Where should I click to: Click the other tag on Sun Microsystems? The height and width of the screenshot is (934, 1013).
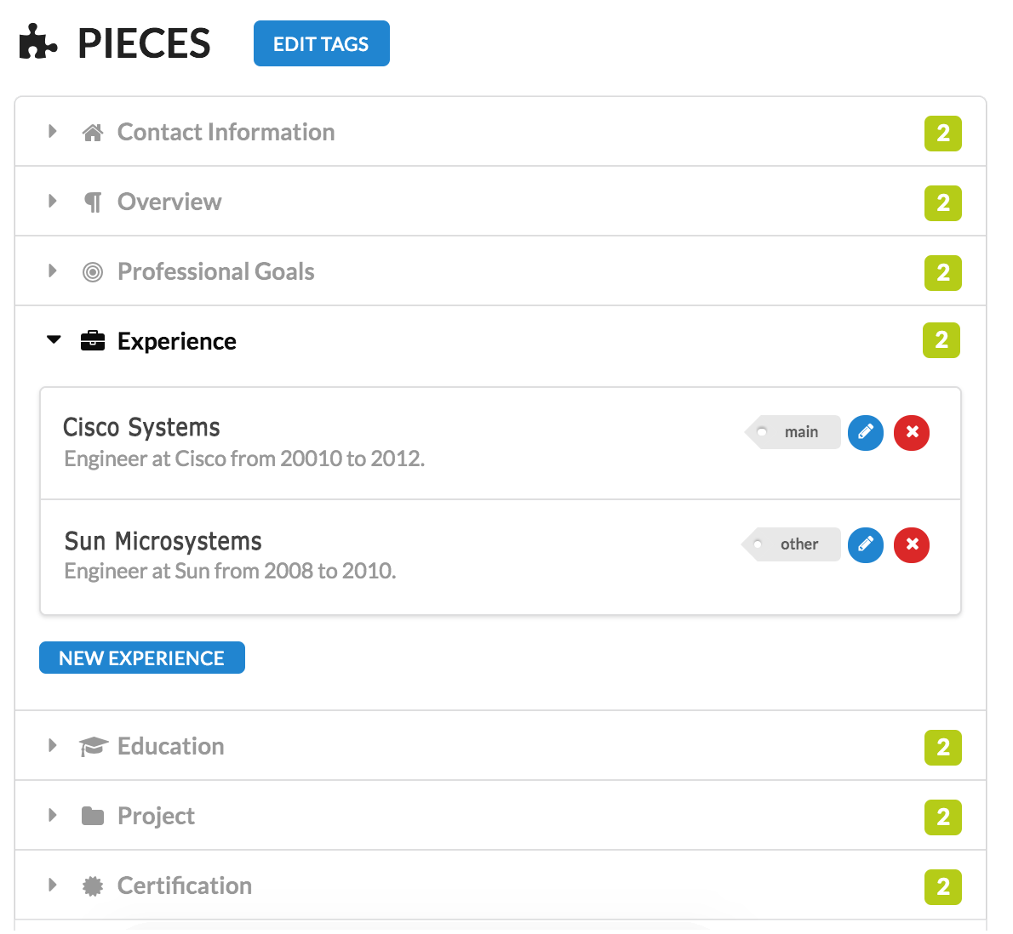pos(791,544)
